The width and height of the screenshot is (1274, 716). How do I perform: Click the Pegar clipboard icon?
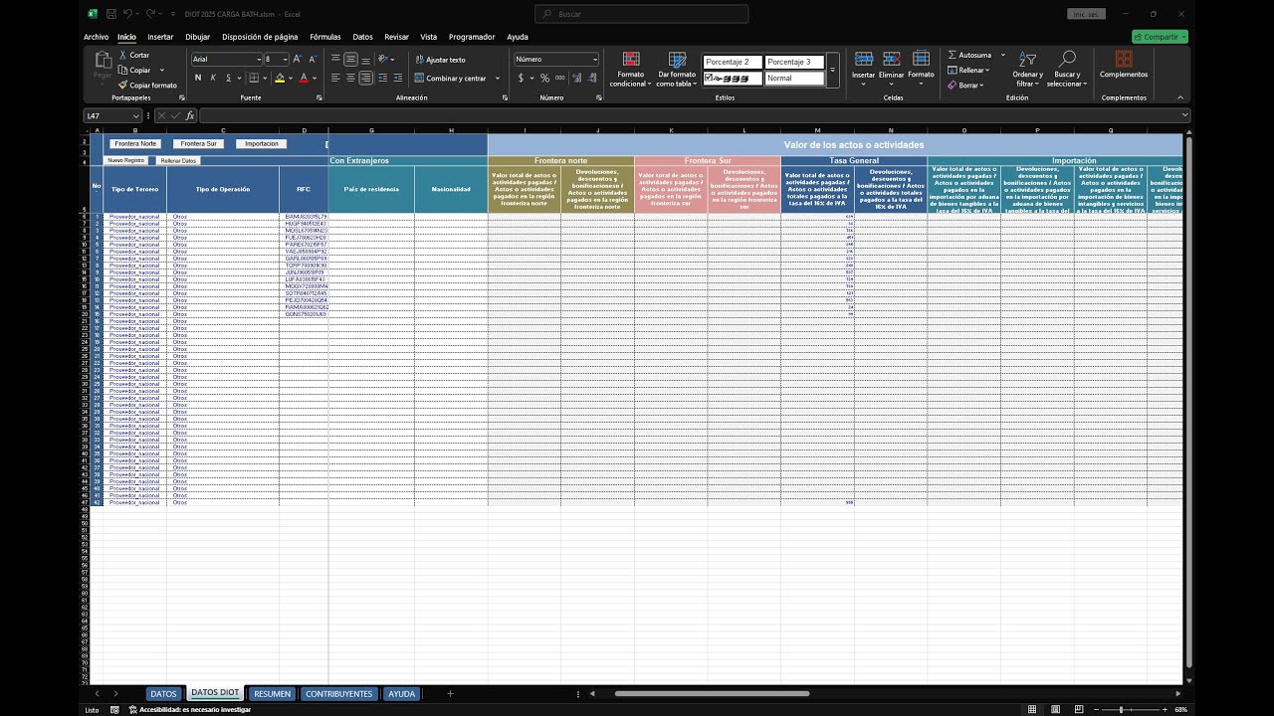[x=103, y=60]
